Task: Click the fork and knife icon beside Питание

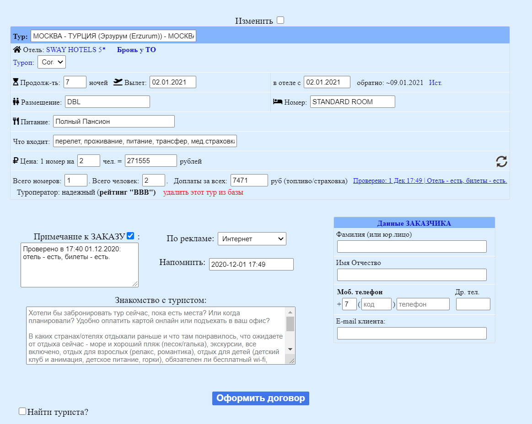Action: pos(16,121)
